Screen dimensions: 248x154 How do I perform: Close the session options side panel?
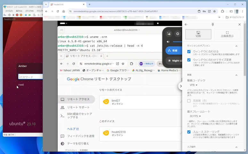[239, 24]
